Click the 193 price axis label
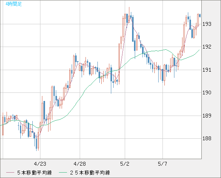This screenshot has width=221, height=178. (207, 24)
